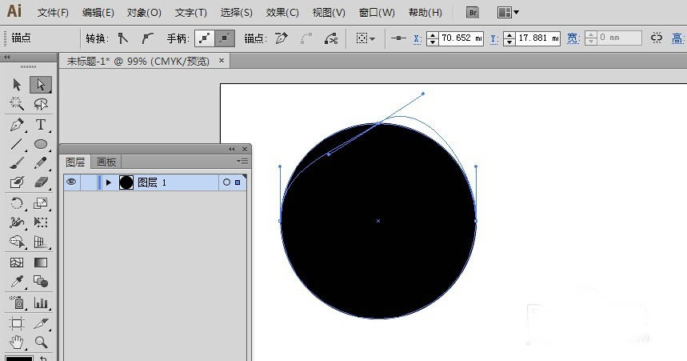Viewport: 687px width, 361px height.
Task: Select the Paintbrush tool
Action: pyautogui.click(x=17, y=163)
